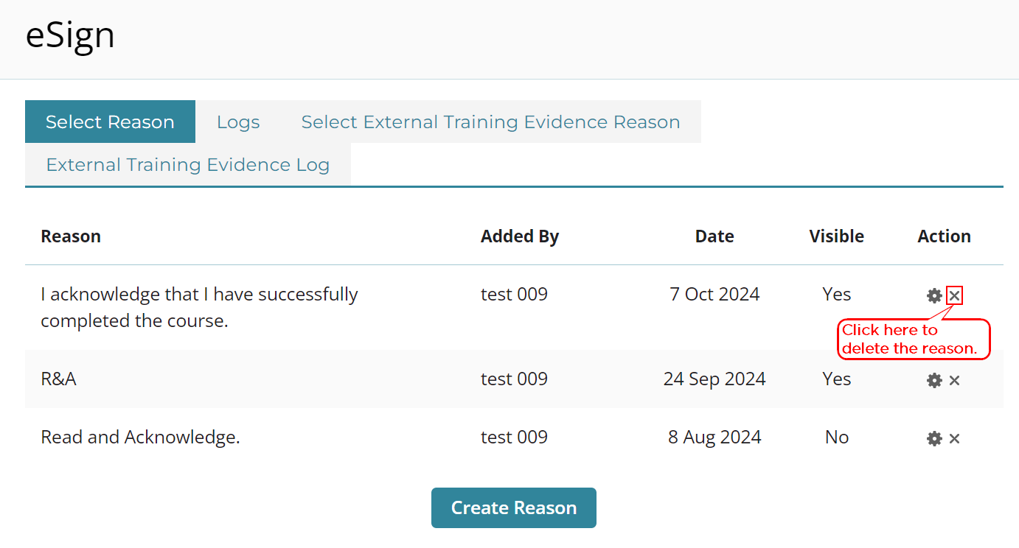The height and width of the screenshot is (548, 1019).
Task: Open the gear settings for R&A reason
Action: [934, 381]
